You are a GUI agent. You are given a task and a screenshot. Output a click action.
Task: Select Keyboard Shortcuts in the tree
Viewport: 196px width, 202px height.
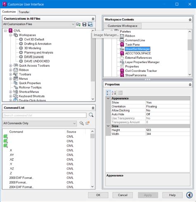32,96
